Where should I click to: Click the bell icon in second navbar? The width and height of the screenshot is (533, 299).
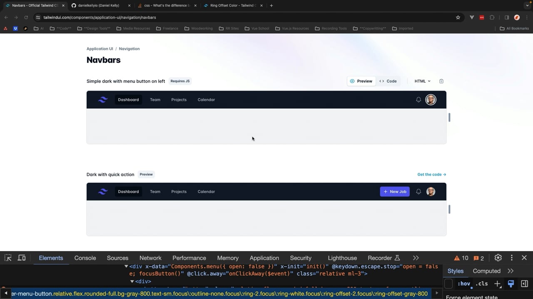[418, 191]
